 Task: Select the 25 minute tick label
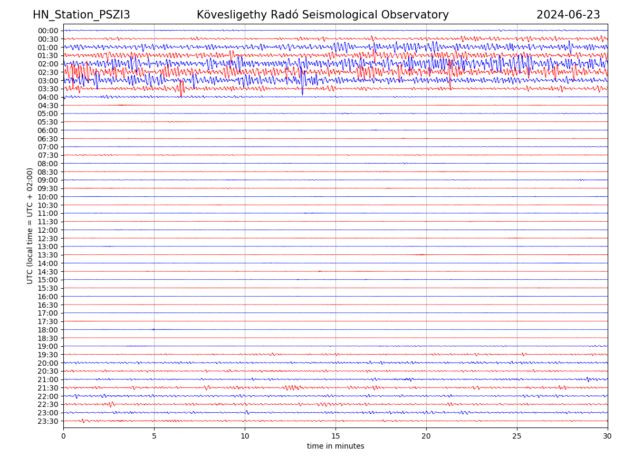[x=517, y=436]
